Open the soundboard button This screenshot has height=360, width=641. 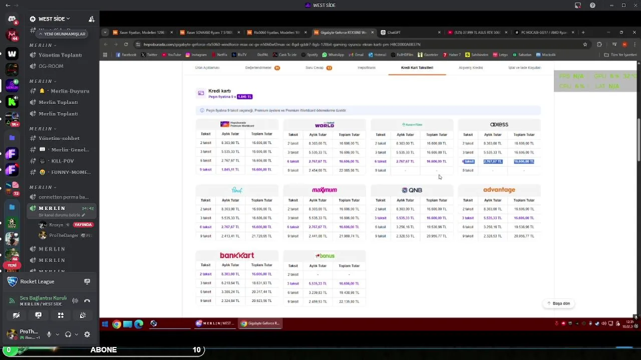[83, 315]
